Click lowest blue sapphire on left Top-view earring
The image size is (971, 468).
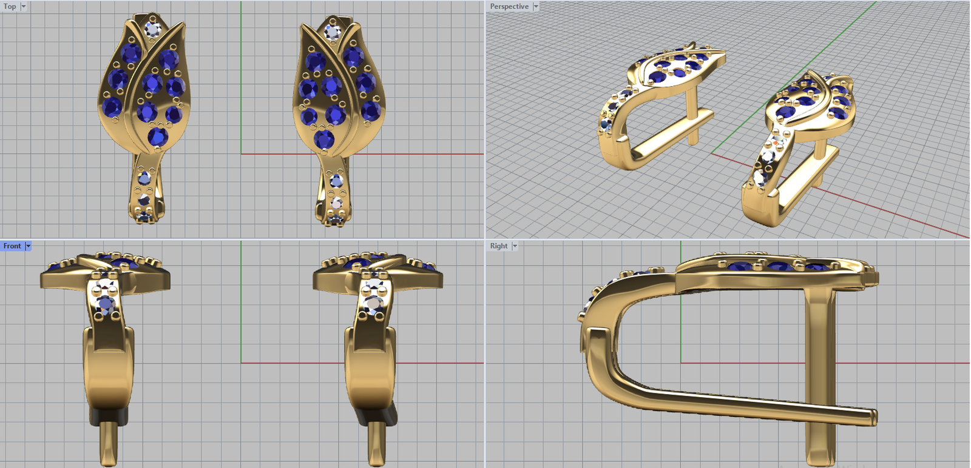(x=158, y=137)
